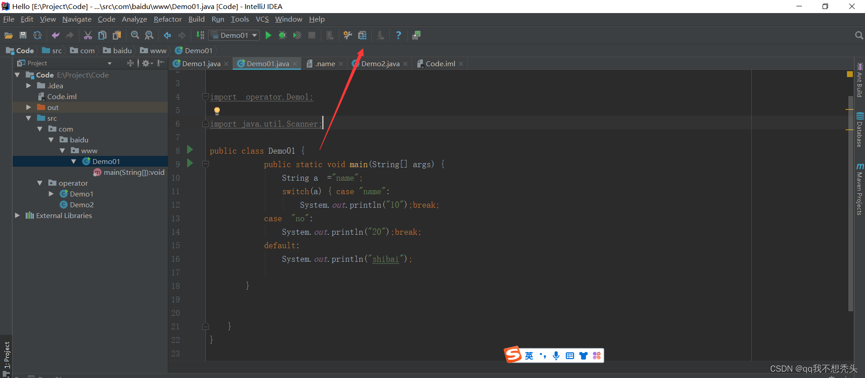Build project using the binary arrow icon
The image size is (865, 378).
coord(200,35)
